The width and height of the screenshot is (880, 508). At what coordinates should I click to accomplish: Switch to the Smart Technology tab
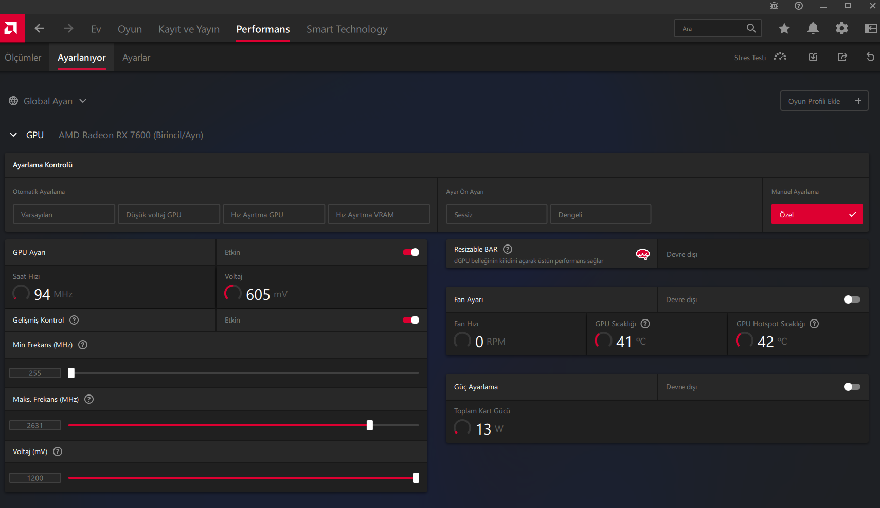click(x=347, y=29)
